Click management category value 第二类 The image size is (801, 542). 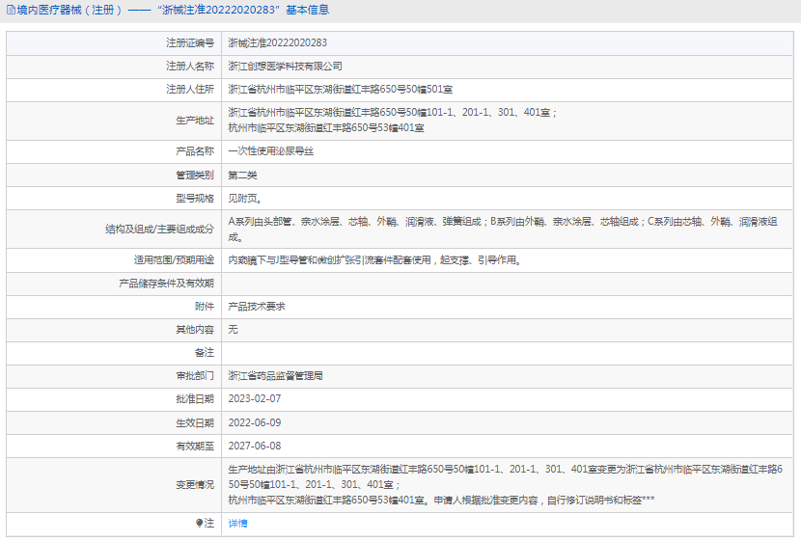click(x=242, y=176)
